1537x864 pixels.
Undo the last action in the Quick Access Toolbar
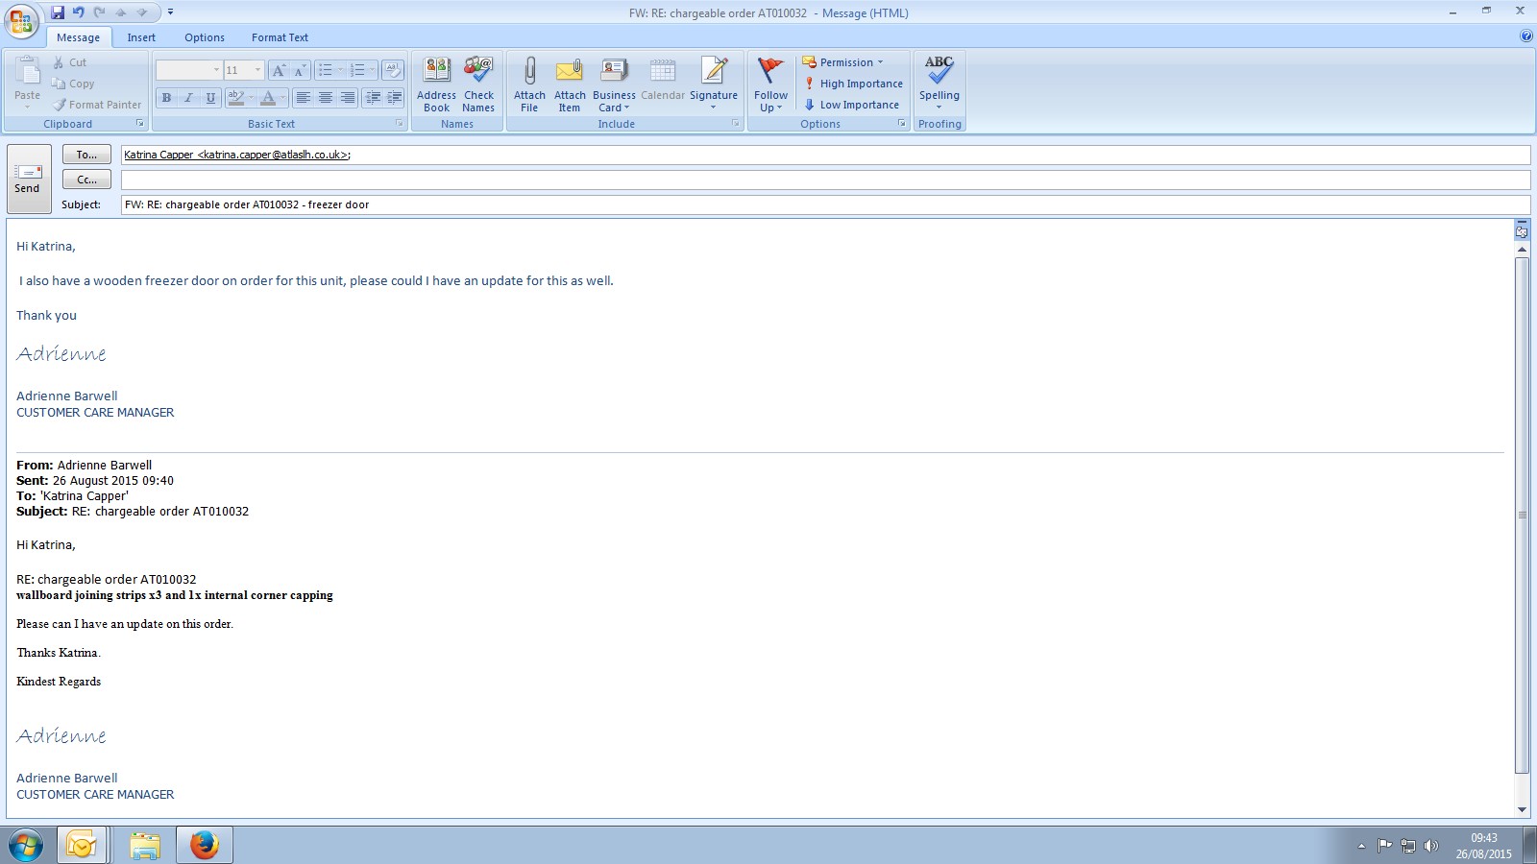point(79,12)
